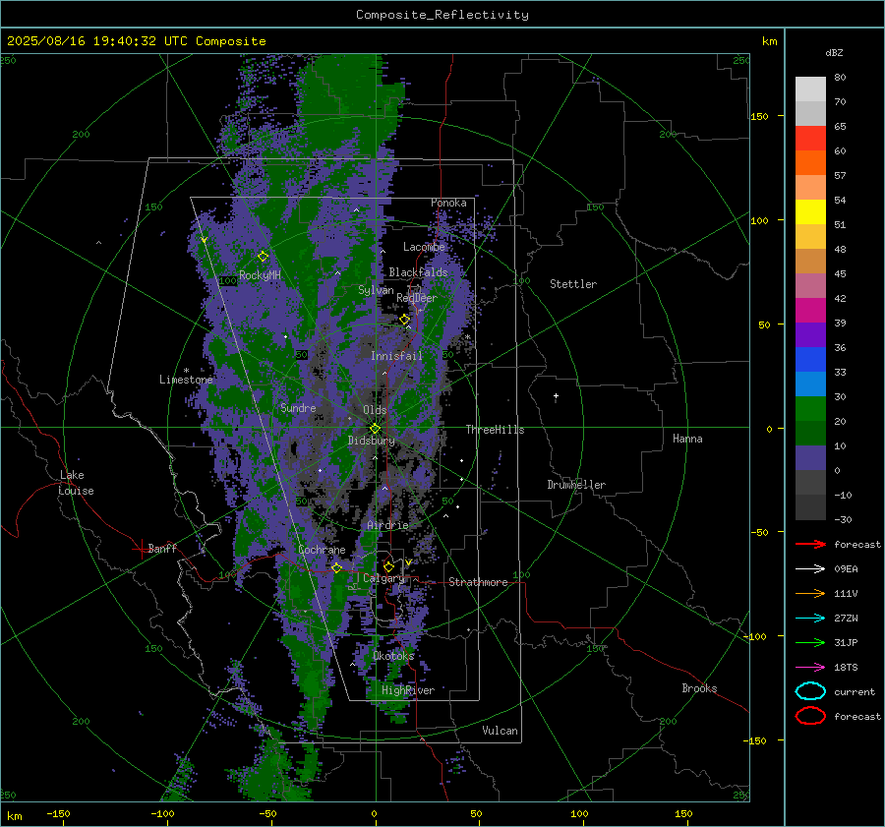Click the yellow diamond marker below Cochrane
Screen dimensions: 885x827
tap(337, 567)
